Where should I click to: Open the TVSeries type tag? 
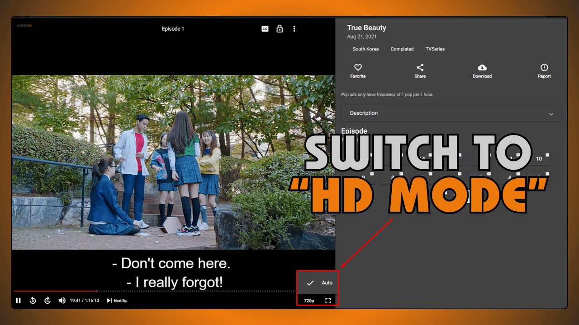tap(435, 49)
